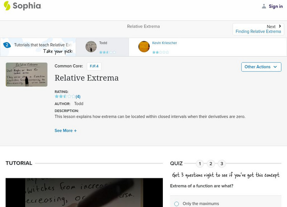Screen dimensions: 287x207
Task: Select quiz step 2 circle
Action: 211,163
